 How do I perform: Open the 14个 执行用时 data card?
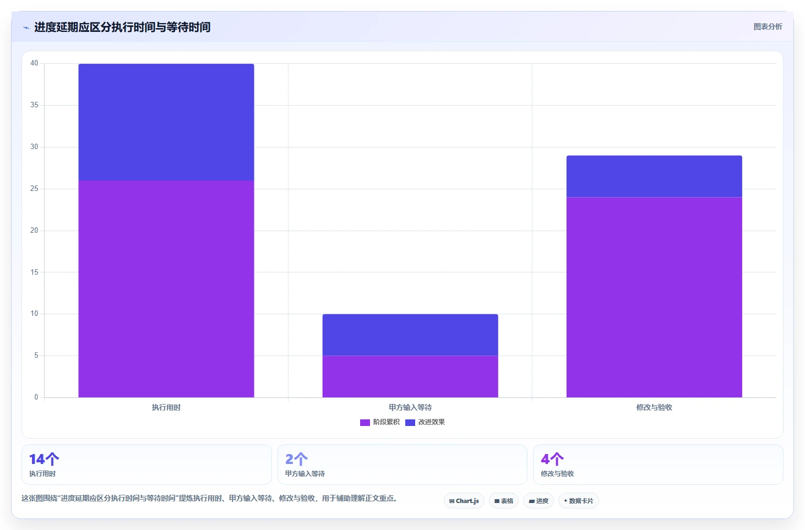click(x=146, y=465)
